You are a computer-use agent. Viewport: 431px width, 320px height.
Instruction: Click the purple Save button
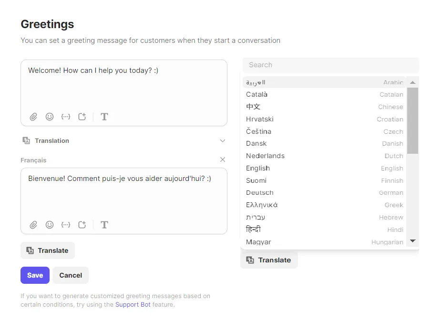[x=35, y=275]
